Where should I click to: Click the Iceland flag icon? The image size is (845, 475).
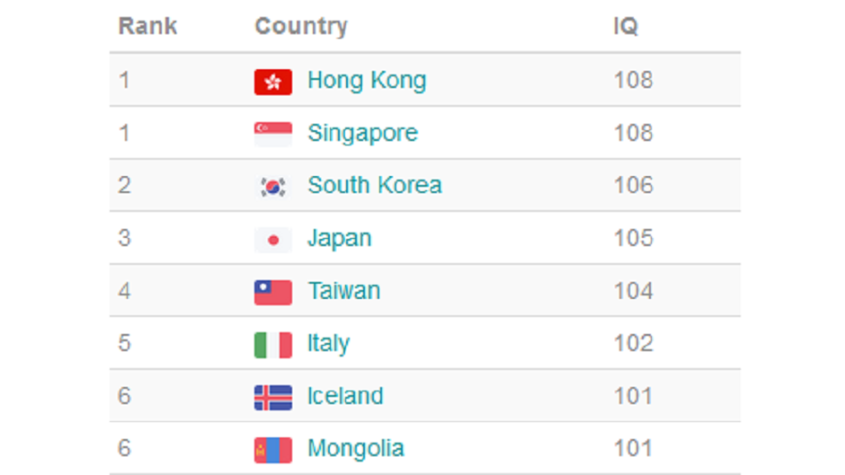[272, 397]
